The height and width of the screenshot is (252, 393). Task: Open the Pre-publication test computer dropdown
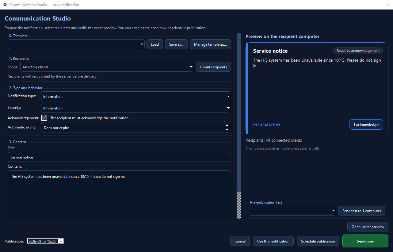point(292,211)
